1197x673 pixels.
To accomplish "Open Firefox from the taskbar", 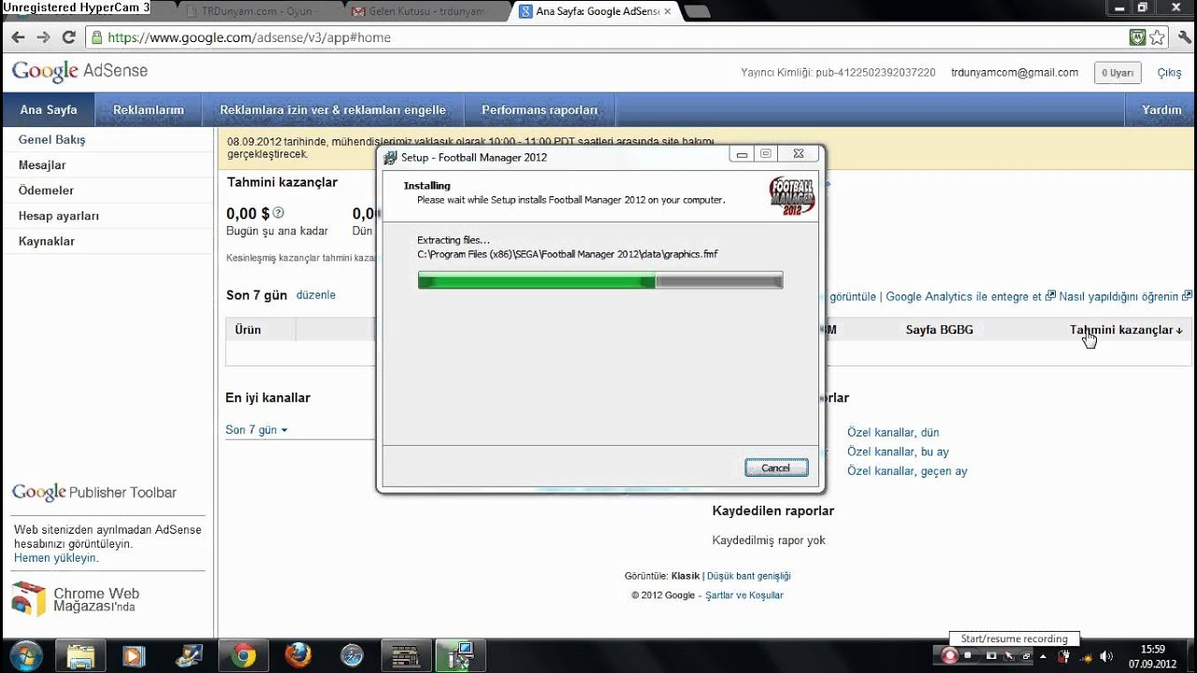I will 298,656.
